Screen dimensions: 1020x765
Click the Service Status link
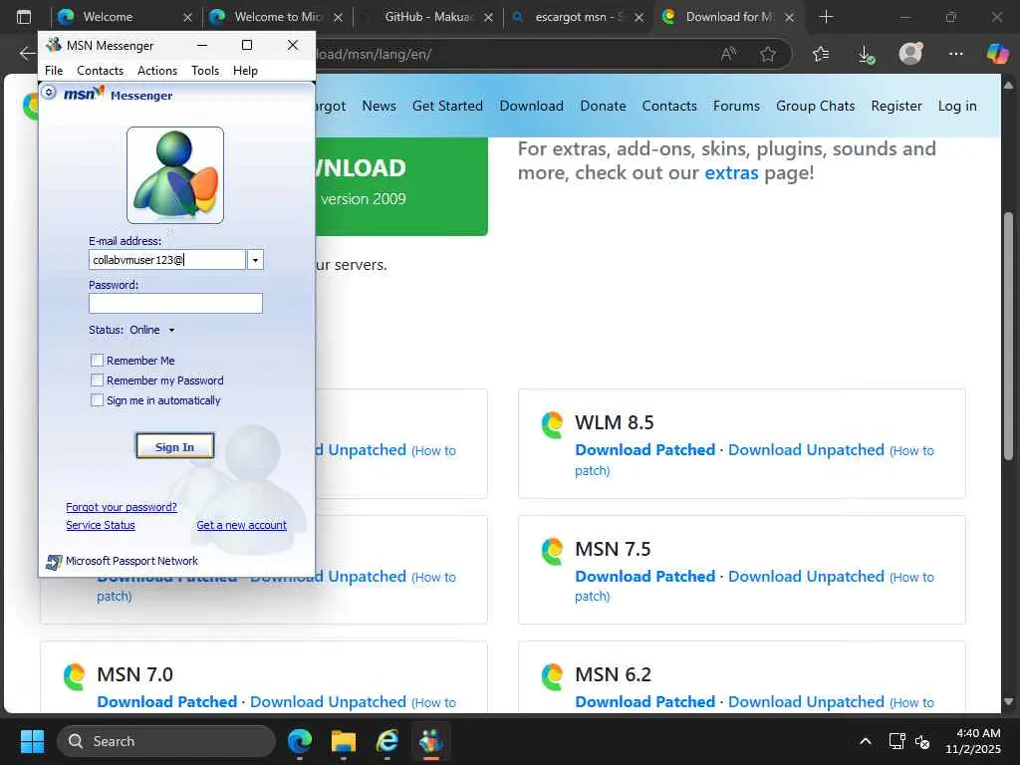point(101,525)
